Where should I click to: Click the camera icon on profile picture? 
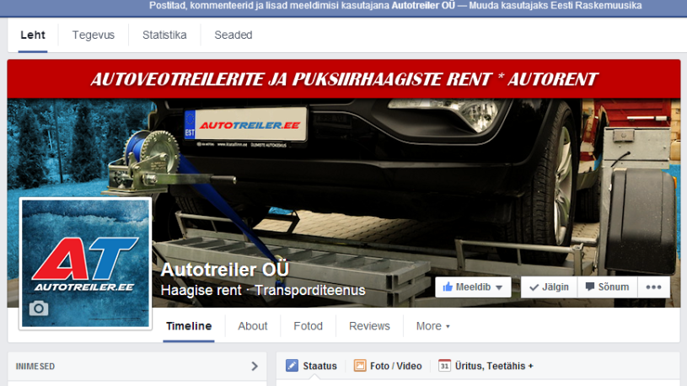pyautogui.click(x=39, y=308)
